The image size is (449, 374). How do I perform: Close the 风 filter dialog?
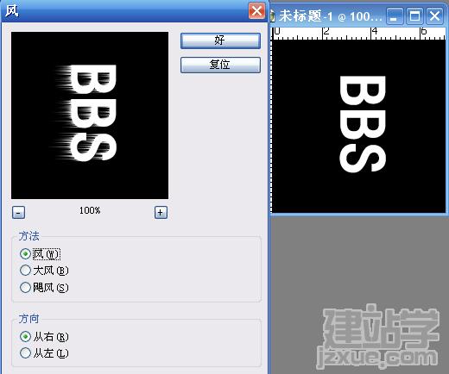256,11
